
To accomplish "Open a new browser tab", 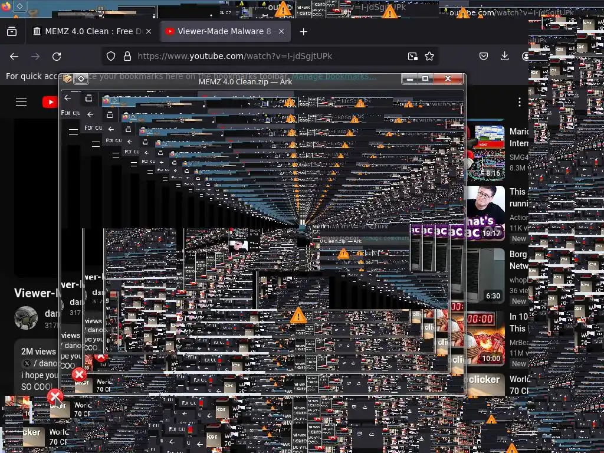I will [304, 32].
